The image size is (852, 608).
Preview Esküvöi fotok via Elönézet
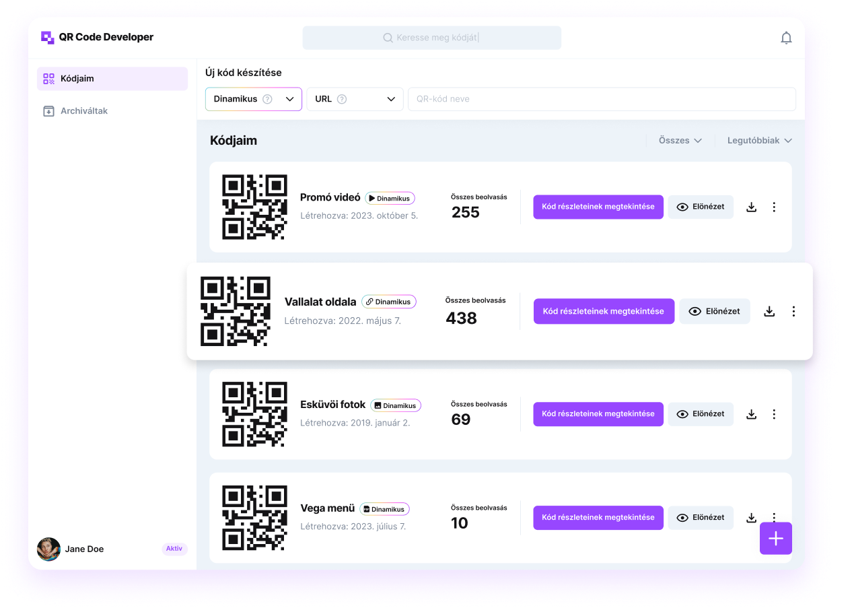tap(701, 414)
